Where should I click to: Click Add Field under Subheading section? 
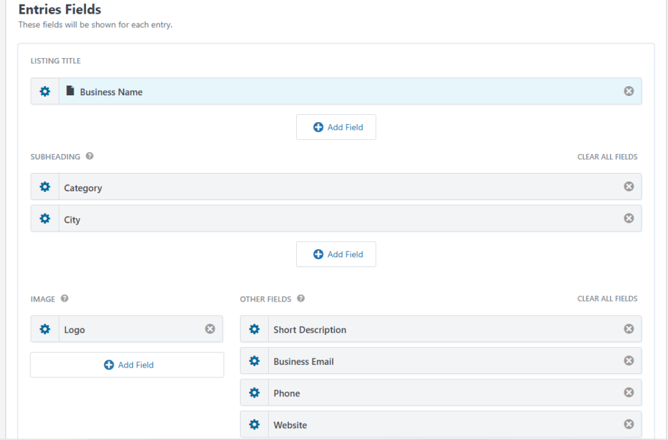(x=336, y=255)
